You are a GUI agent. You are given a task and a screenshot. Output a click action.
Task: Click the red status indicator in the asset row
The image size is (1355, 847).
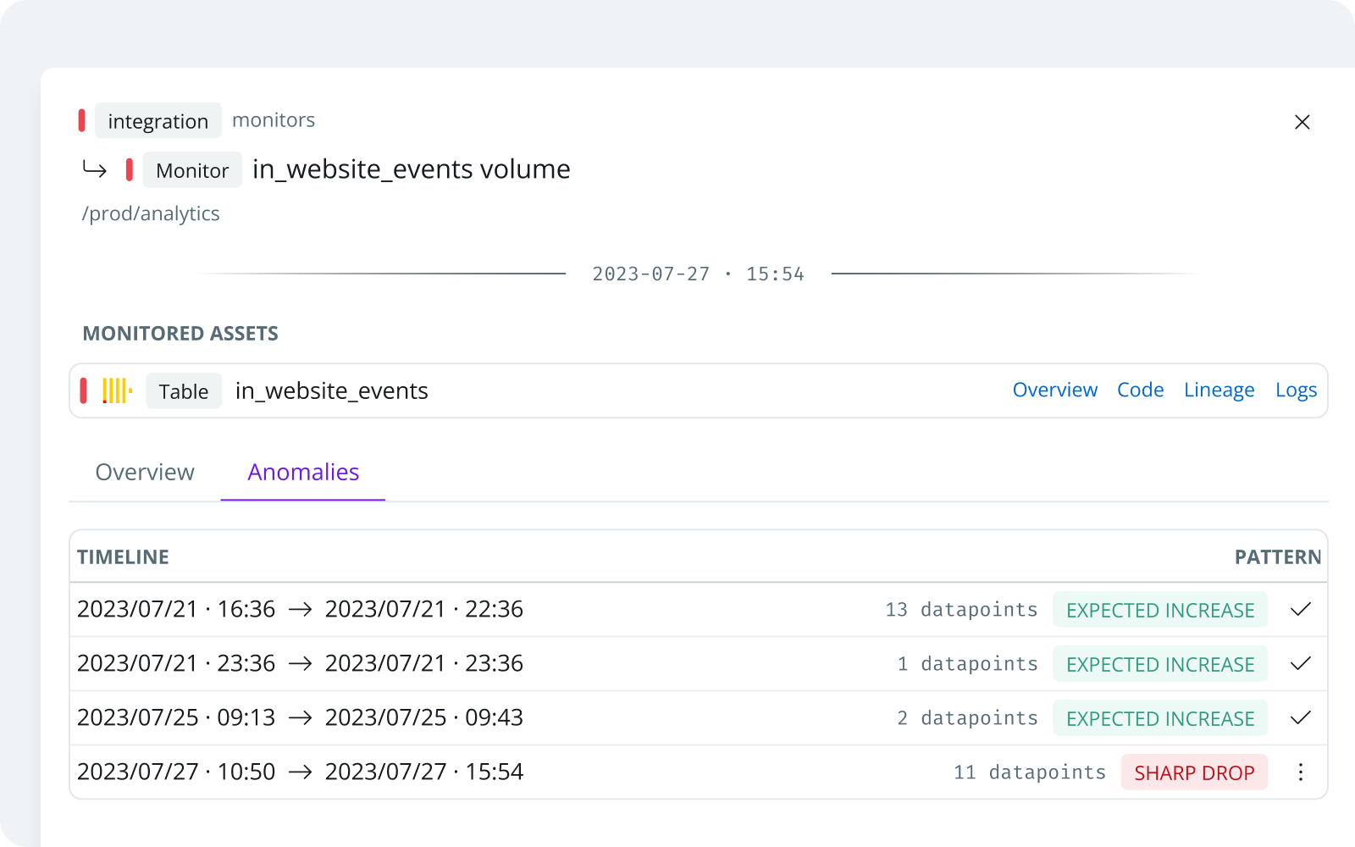point(83,390)
